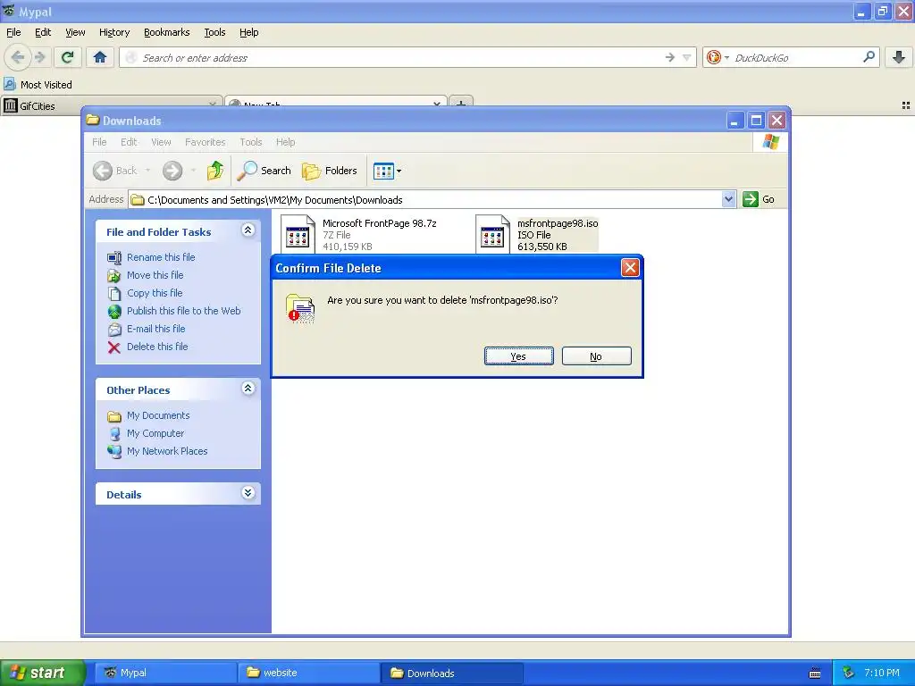Select the Microsoft FrontPage 98.7z file icon

point(298,234)
